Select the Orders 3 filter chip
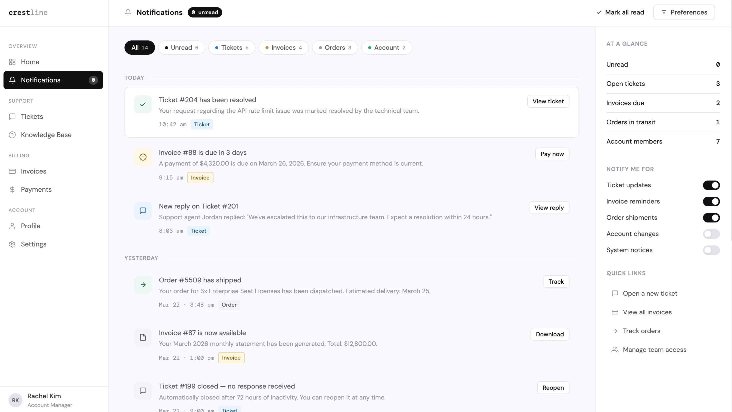The image size is (732, 412). [x=335, y=47]
